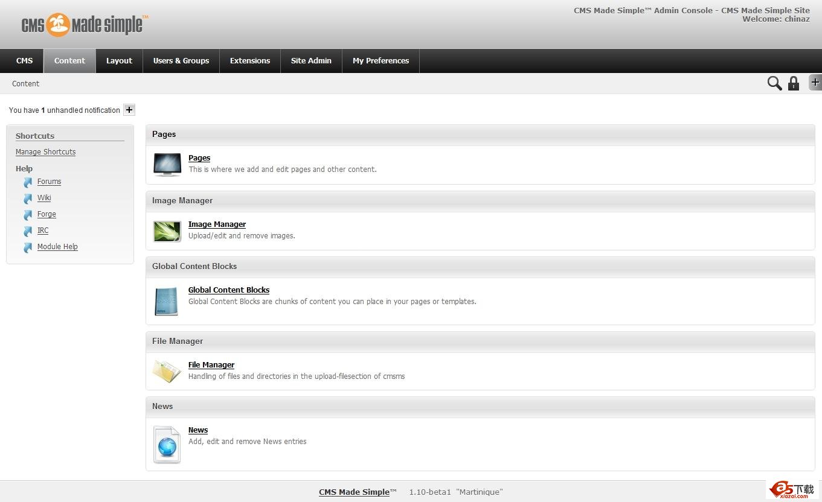Screen dimensions: 822x502
Task: Click the News section header bar
Action: (x=480, y=407)
